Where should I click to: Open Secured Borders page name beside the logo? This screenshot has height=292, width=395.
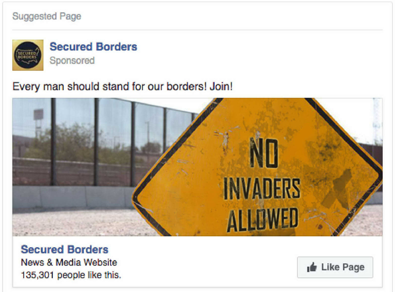coord(93,47)
